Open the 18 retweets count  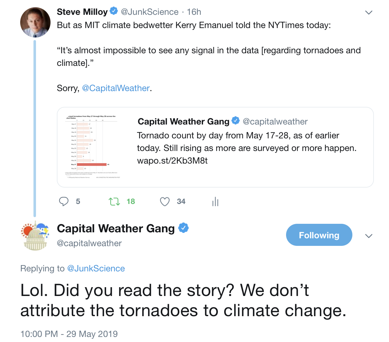coord(131,201)
